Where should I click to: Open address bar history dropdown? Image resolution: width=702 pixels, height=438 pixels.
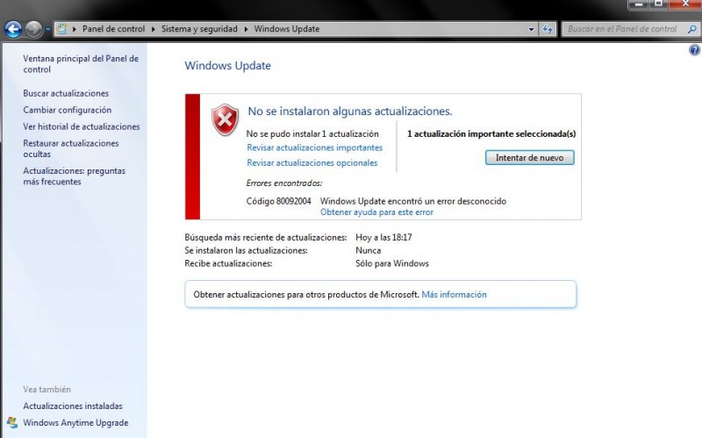531,30
